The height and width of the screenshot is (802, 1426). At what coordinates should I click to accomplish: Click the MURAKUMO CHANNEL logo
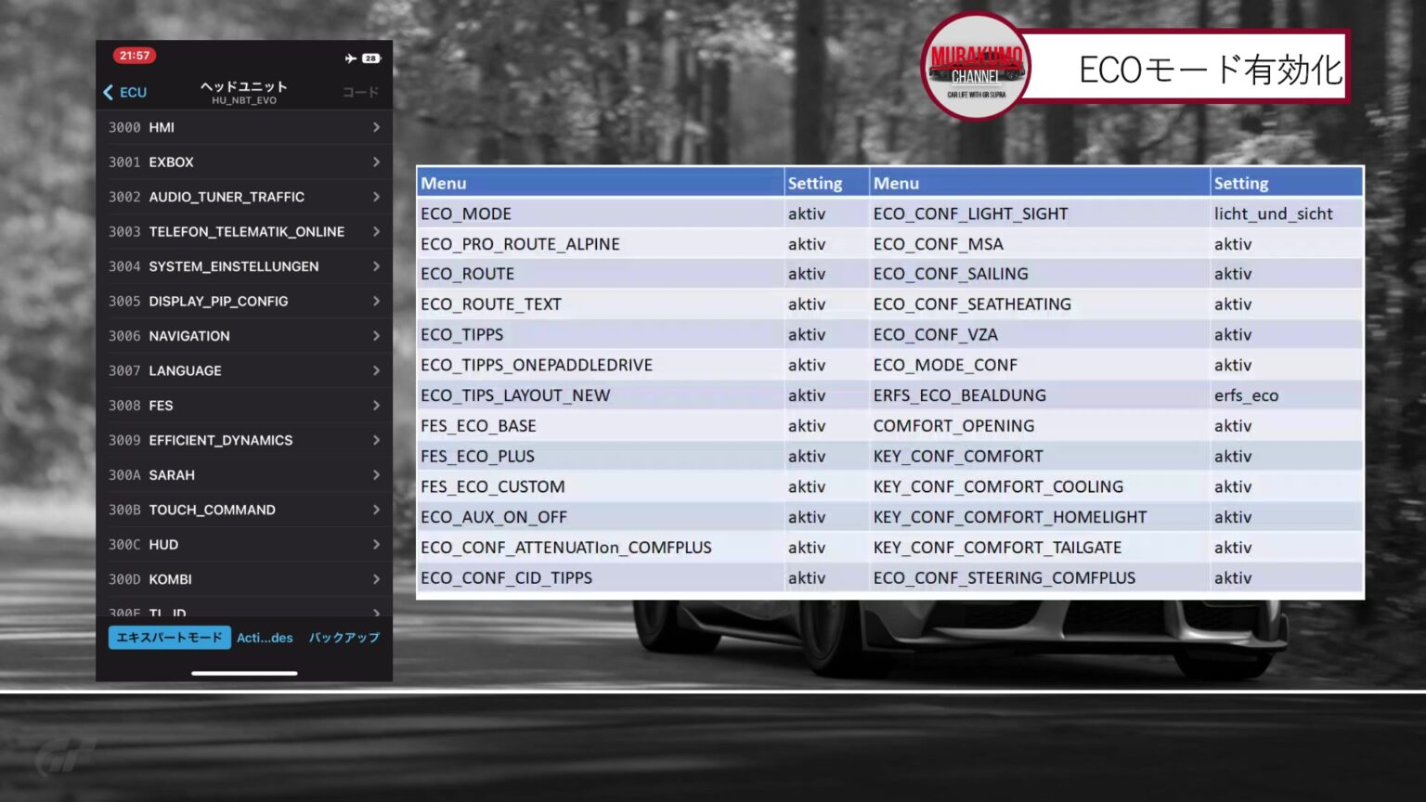coord(975,67)
